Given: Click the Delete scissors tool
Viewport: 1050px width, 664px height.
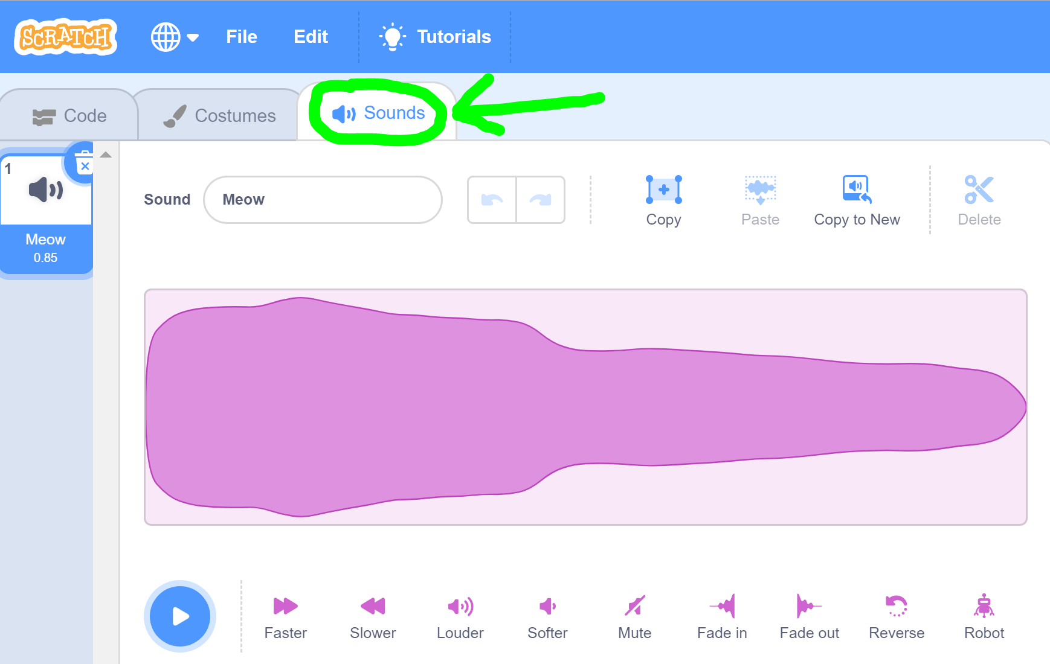Looking at the screenshot, I should pyautogui.click(x=979, y=200).
